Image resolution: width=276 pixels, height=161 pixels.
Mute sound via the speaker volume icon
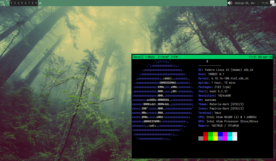point(230,3)
